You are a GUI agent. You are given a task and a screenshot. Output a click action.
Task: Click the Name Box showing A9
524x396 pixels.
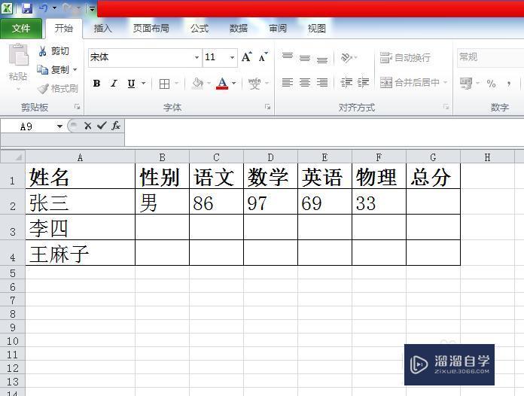click(29, 126)
